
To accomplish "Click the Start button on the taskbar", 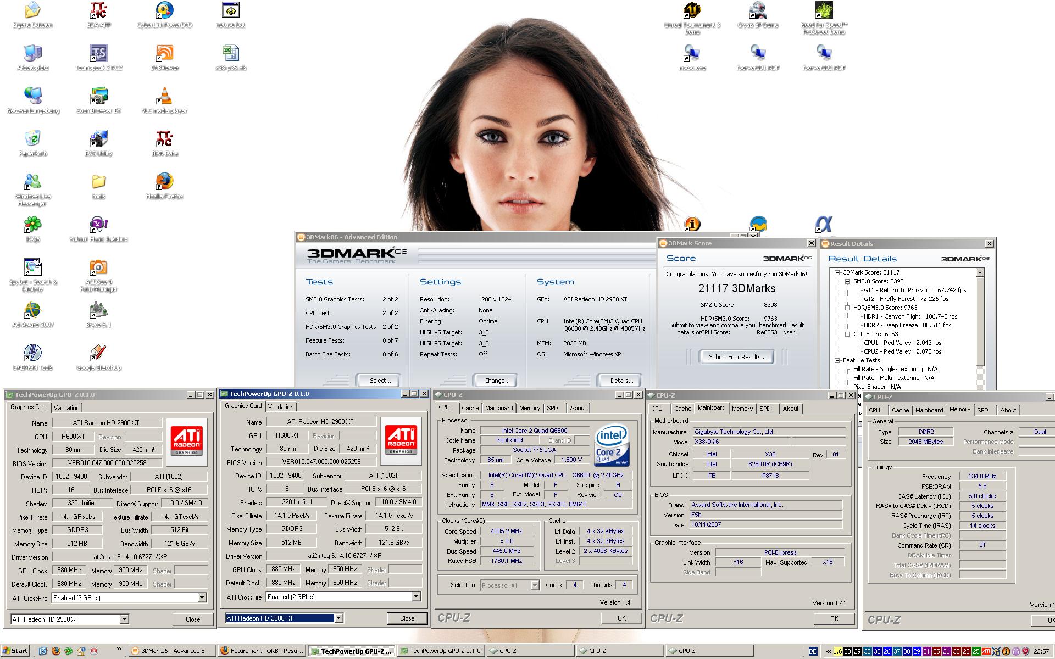I will pos(15,651).
